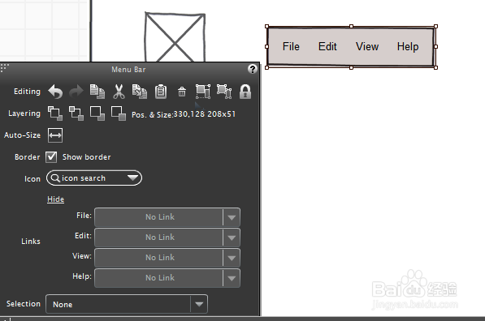Open the icon search dropdown arrow
Image resolution: width=485 pixels, height=321 pixels.
[132, 178]
